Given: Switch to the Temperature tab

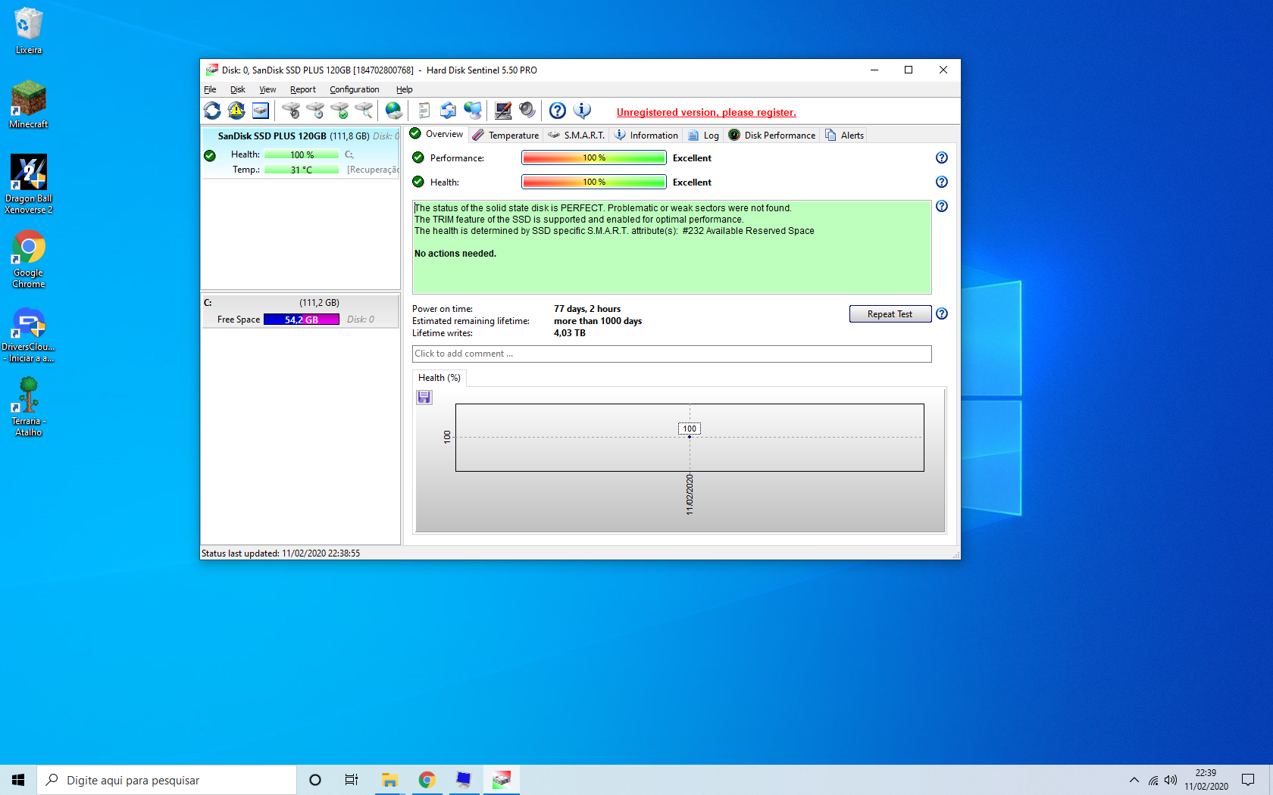Looking at the screenshot, I should tap(505, 136).
